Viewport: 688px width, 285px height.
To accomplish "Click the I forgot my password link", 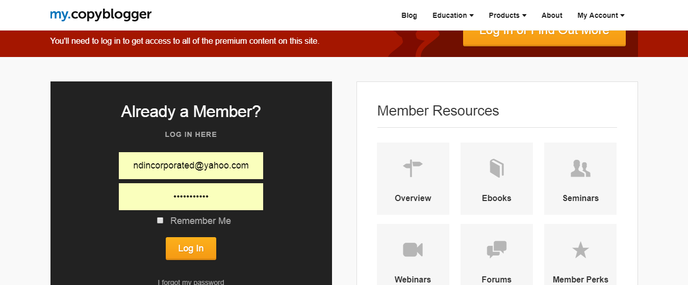I will point(191,282).
